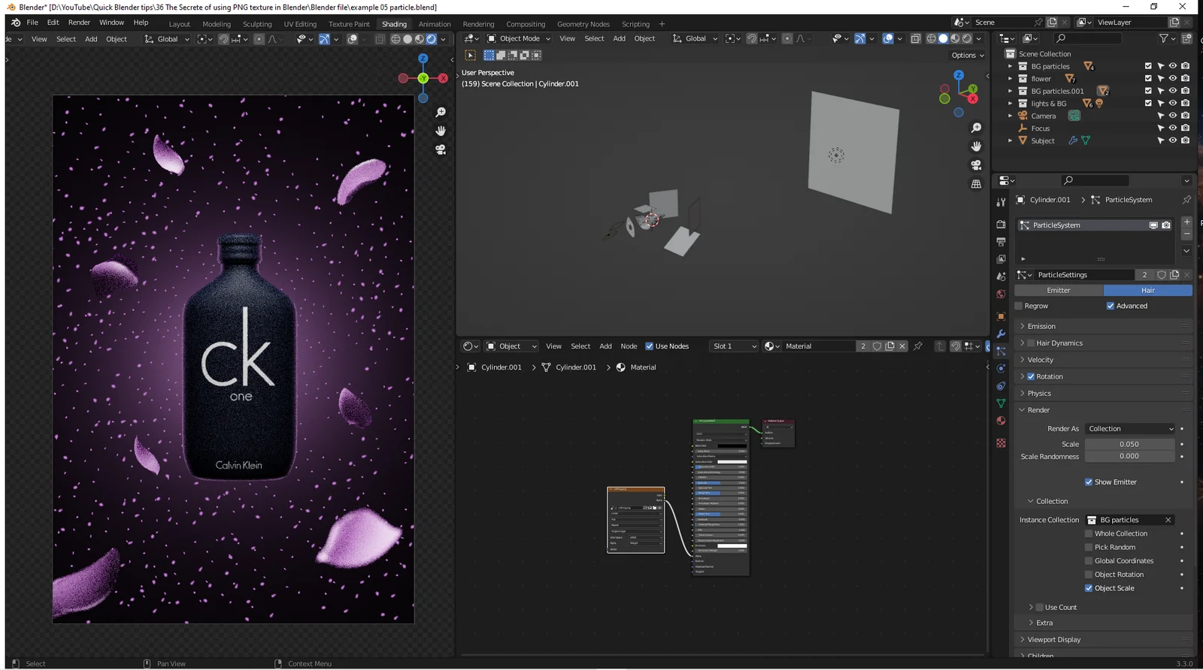Open the Render As dropdown

(1130, 429)
